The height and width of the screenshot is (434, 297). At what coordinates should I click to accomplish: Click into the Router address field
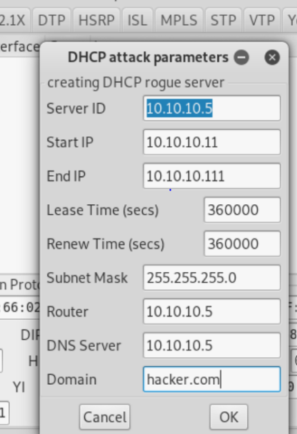(212, 311)
